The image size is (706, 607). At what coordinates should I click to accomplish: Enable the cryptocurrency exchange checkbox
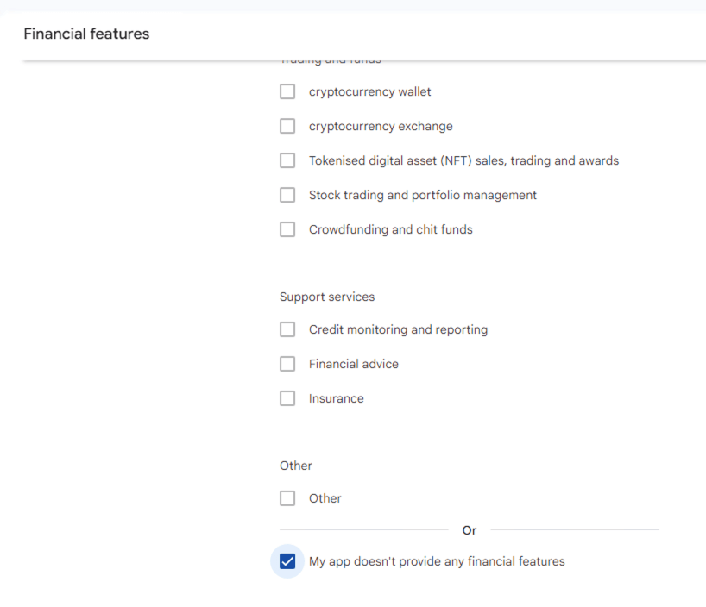(287, 126)
